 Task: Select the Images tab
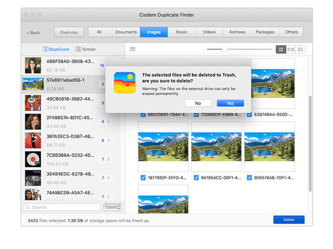tap(154, 32)
